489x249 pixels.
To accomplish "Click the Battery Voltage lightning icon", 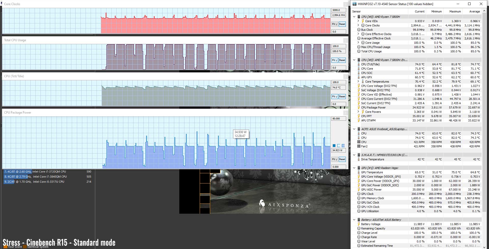I will (x=359, y=224).
